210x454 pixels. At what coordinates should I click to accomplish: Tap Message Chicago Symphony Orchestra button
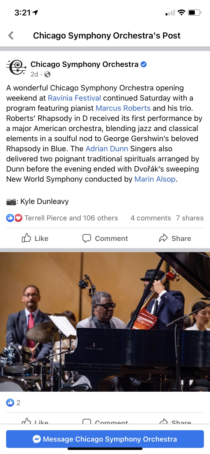[105, 439]
